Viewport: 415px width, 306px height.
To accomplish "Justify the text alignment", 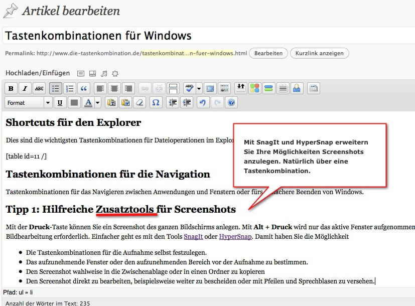I will click(x=74, y=103).
